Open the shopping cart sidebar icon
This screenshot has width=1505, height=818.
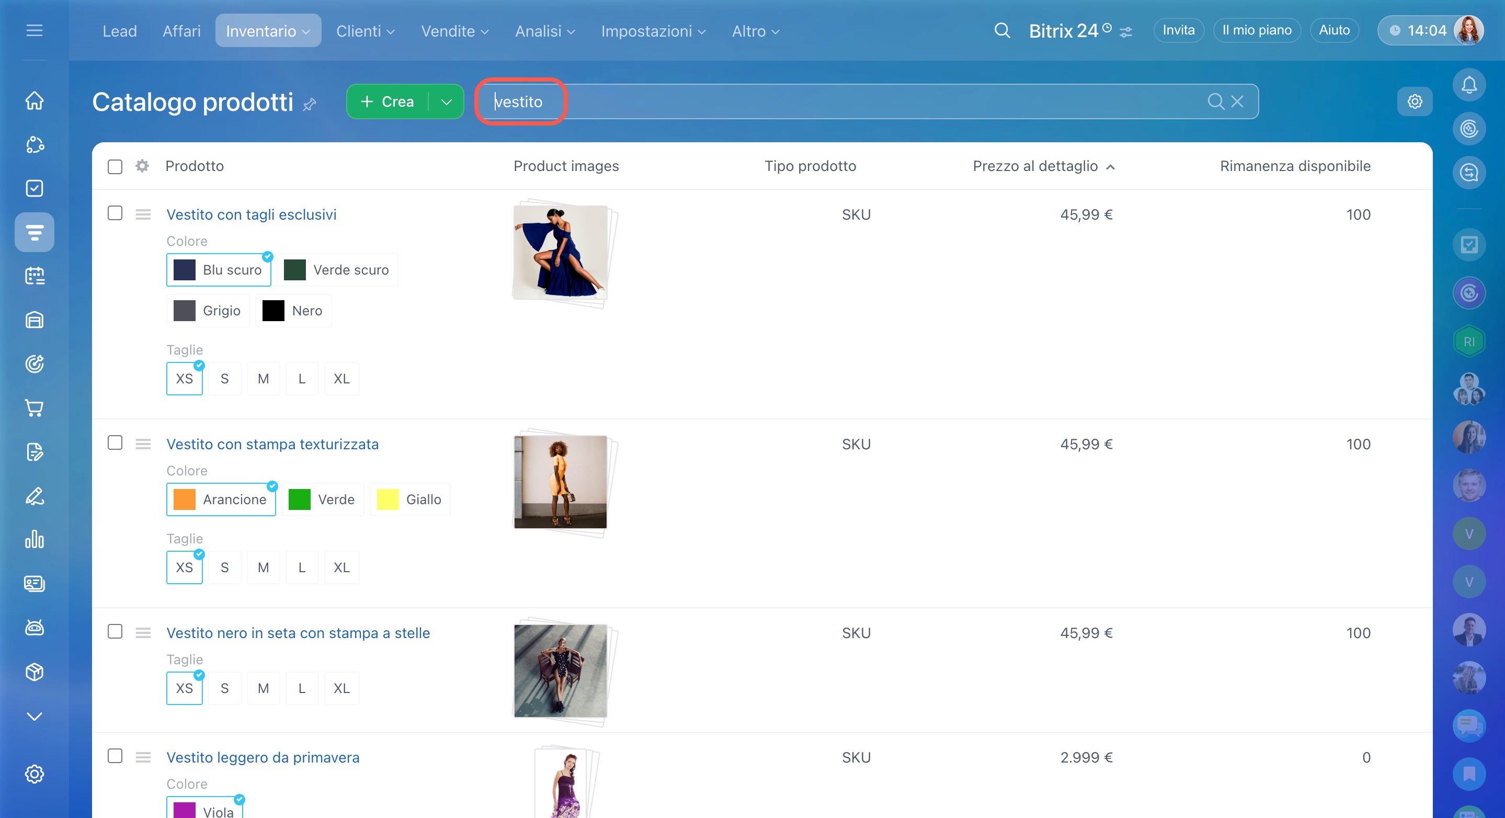coord(35,408)
